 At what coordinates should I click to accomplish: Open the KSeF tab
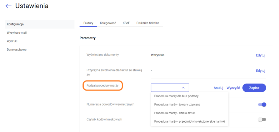pyautogui.click(x=126, y=23)
